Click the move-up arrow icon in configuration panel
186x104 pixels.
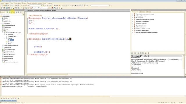click(16, 12)
